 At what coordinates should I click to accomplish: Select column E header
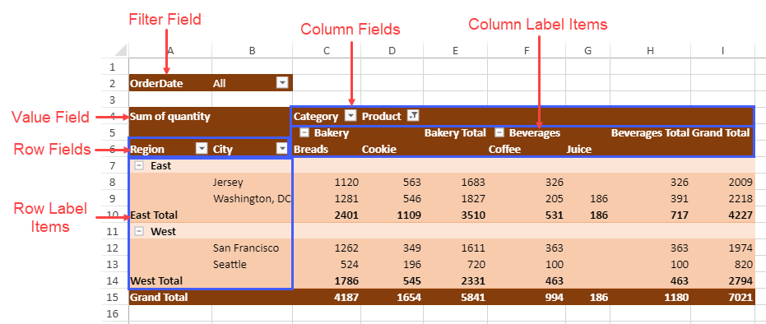pos(455,50)
